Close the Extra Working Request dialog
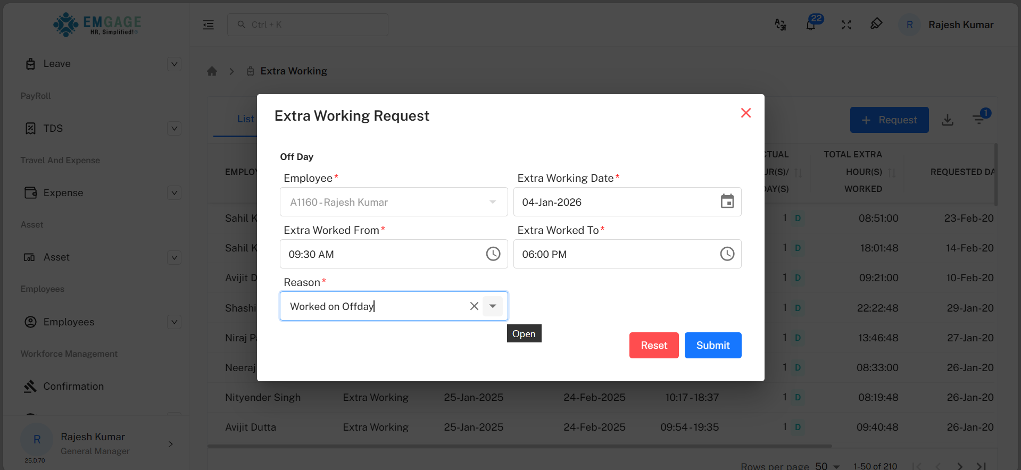Viewport: 1021px width, 470px height. point(745,113)
